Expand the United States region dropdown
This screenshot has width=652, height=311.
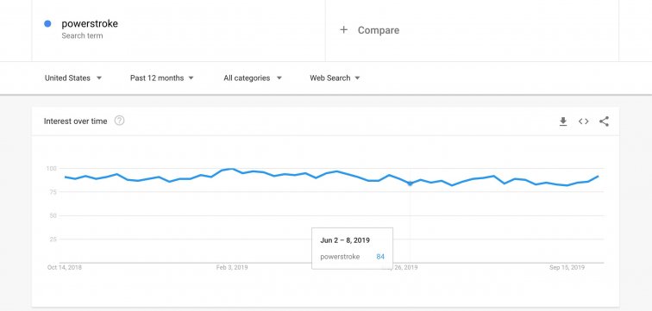73,78
